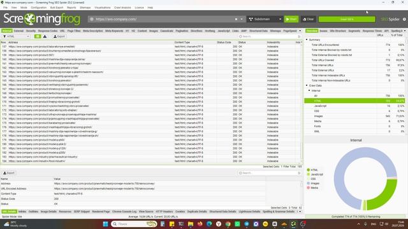The image size is (408, 229).
Task: Open Screaming Frog icon in the taskbar
Action: (293, 224)
